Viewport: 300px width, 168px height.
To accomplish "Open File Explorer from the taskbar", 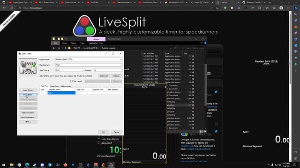I will click(12, 165).
